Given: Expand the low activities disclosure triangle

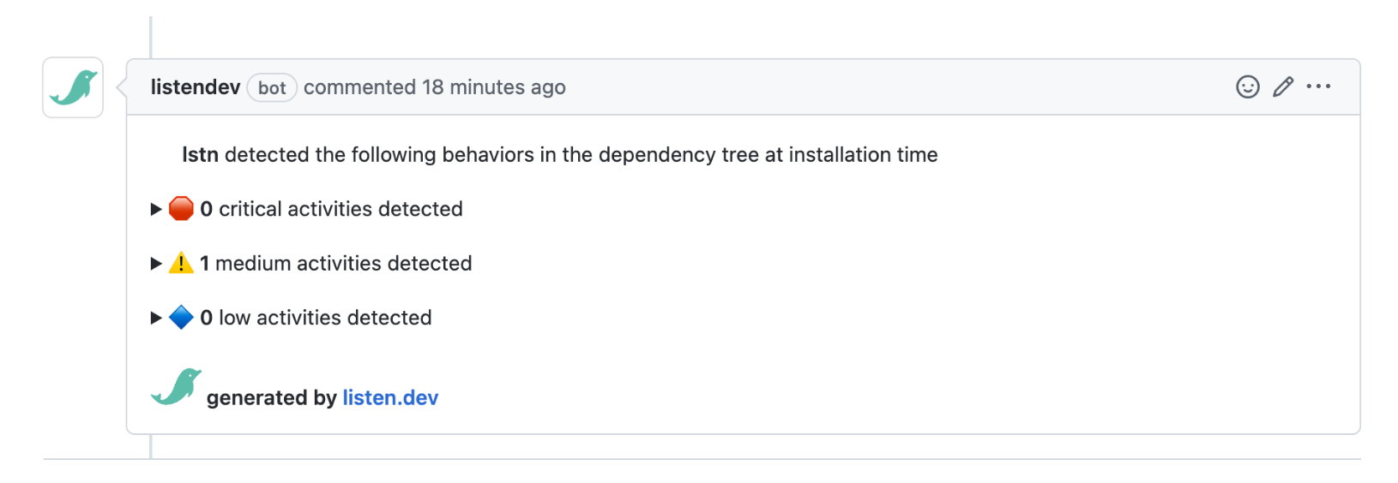Looking at the screenshot, I should tap(156, 318).
